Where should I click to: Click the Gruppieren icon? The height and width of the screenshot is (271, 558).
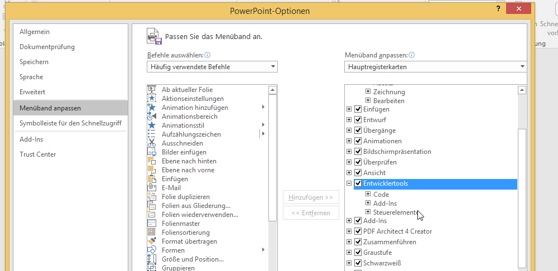click(x=152, y=268)
